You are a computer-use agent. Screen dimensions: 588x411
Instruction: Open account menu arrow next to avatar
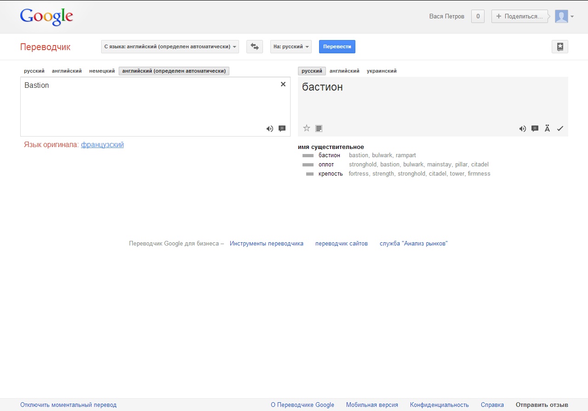[x=572, y=17]
